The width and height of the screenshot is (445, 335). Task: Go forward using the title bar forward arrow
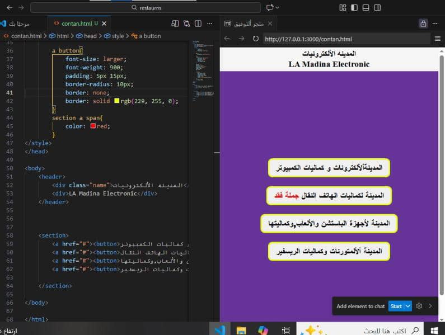21,8
